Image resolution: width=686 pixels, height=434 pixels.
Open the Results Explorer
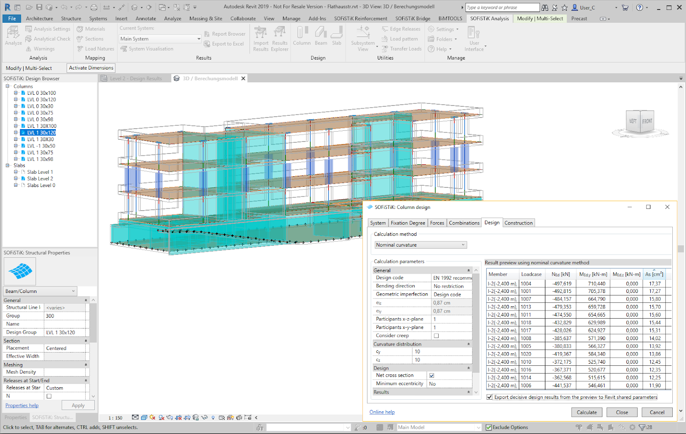click(280, 38)
